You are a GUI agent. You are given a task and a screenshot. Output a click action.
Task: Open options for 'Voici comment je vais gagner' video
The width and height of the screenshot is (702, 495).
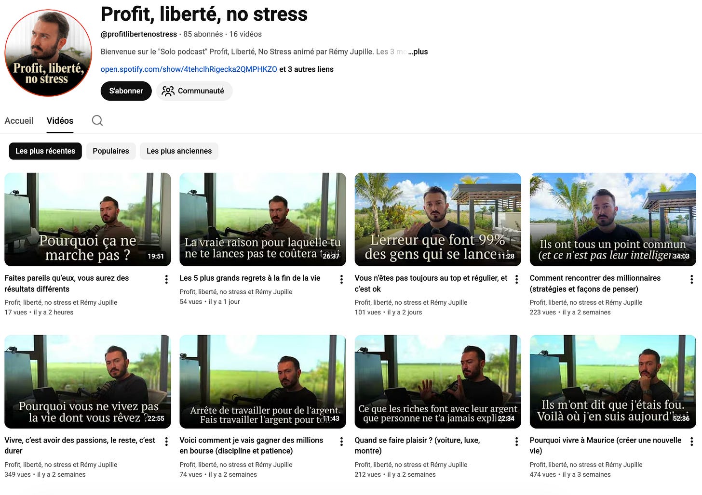click(x=341, y=442)
